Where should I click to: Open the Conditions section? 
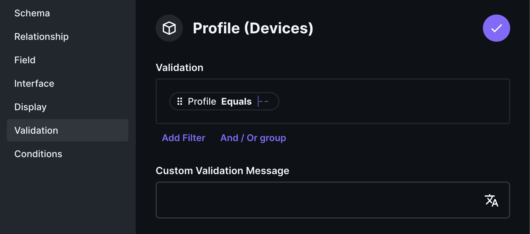tap(38, 154)
